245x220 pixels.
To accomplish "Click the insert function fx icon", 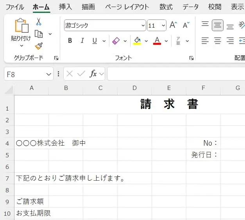I will (93, 74).
